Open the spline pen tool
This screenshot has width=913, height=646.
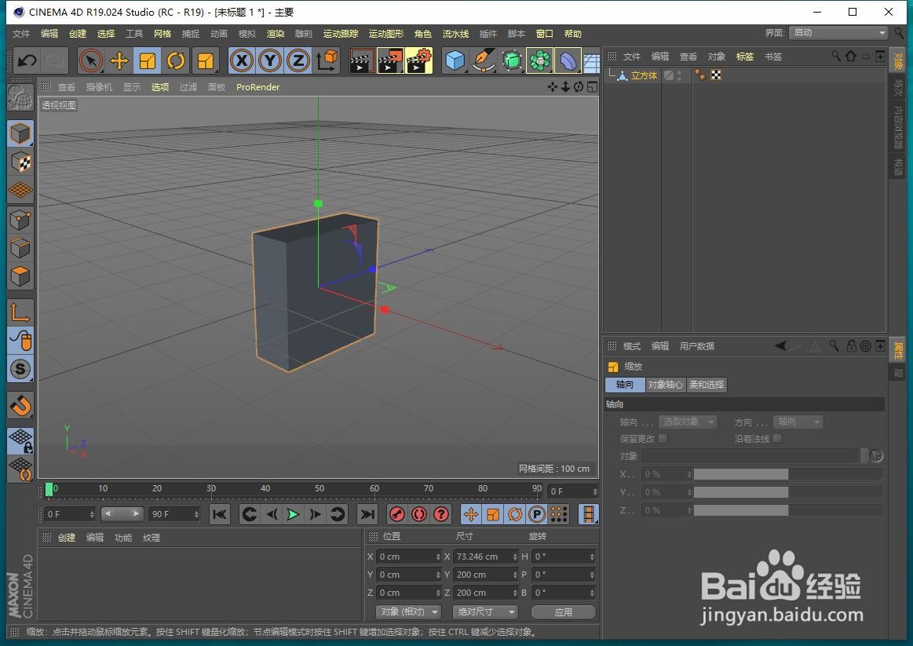click(x=484, y=60)
